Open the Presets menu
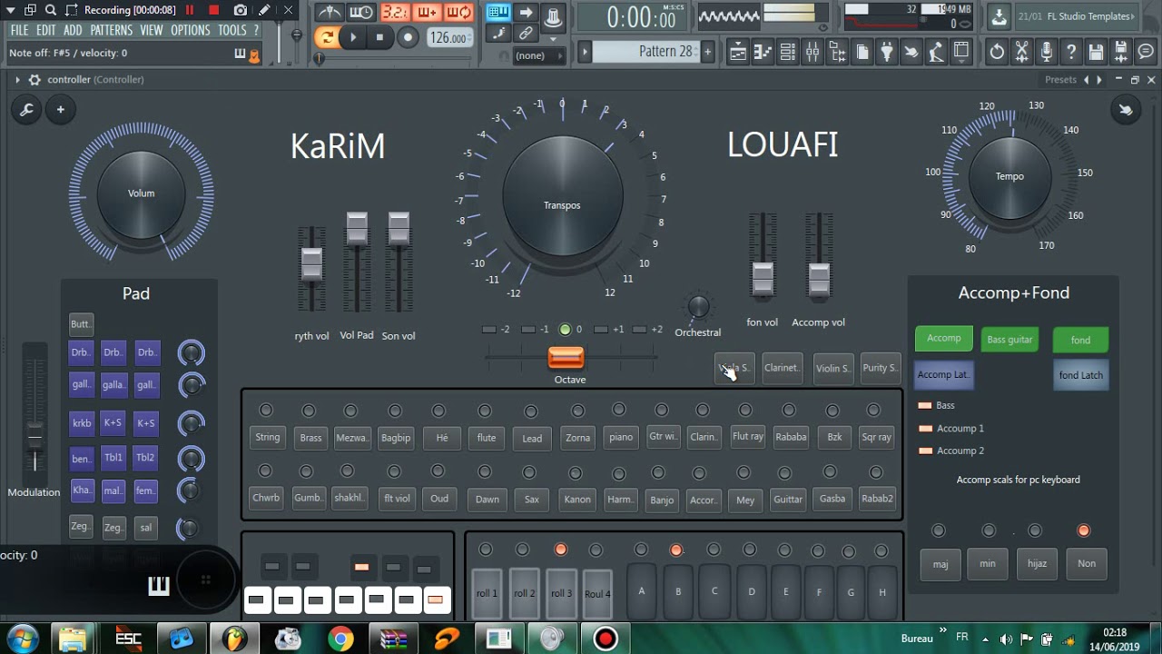This screenshot has width=1162, height=654. (1060, 80)
